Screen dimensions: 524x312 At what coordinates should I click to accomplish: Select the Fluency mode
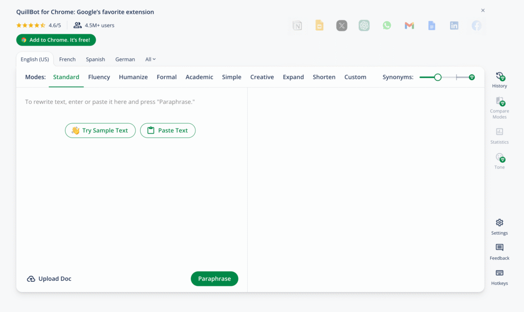click(x=99, y=77)
